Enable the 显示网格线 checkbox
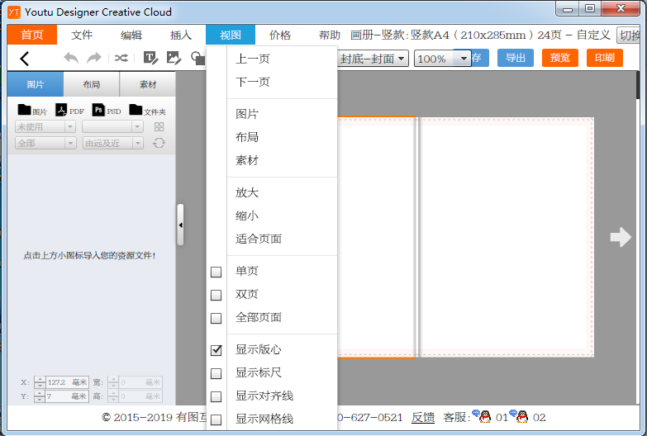 point(216,419)
